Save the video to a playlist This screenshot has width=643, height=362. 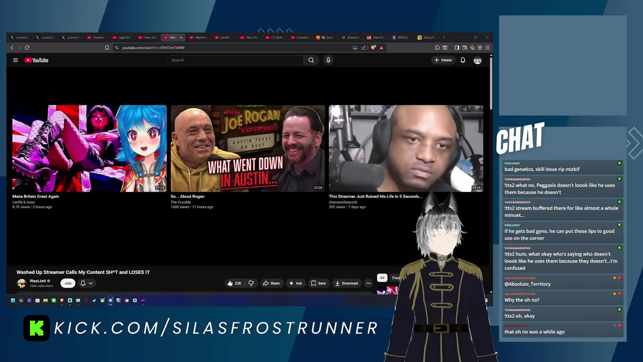(318, 283)
